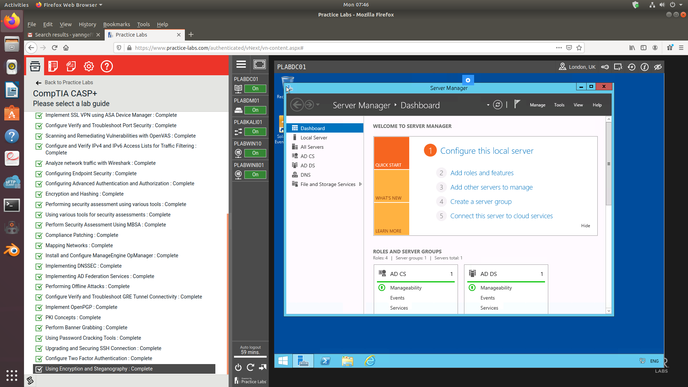Open navigation history dropdown beside forward arrow

(x=318, y=105)
